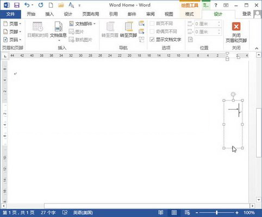The width and height of the screenshot is (262, 217).
Task: Open the View (视图) tab
Action: click(x=169, y=14)
